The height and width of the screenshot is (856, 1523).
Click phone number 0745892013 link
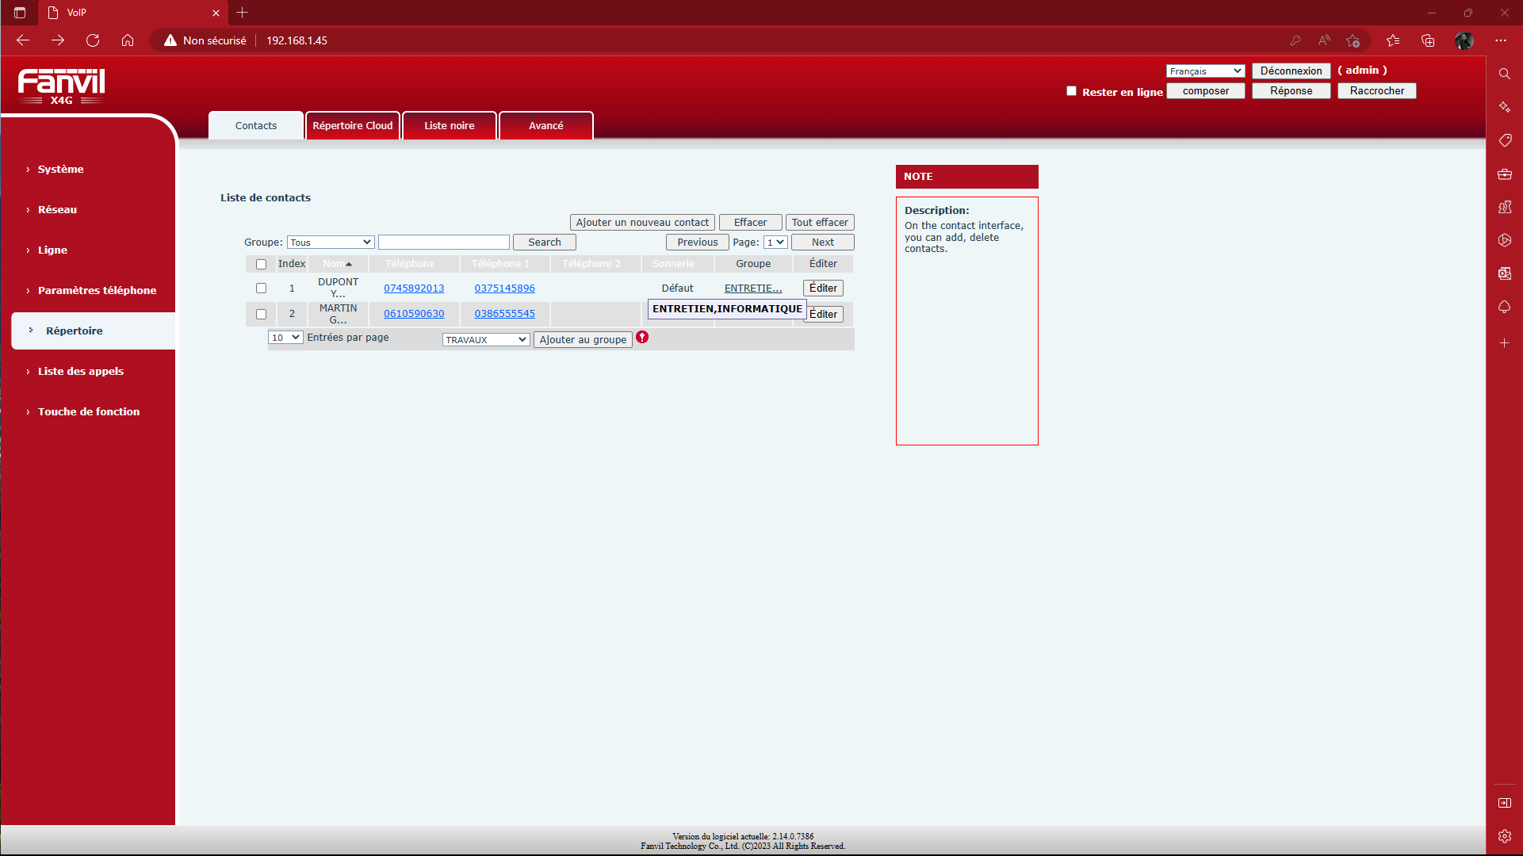(x=414, y=289)
